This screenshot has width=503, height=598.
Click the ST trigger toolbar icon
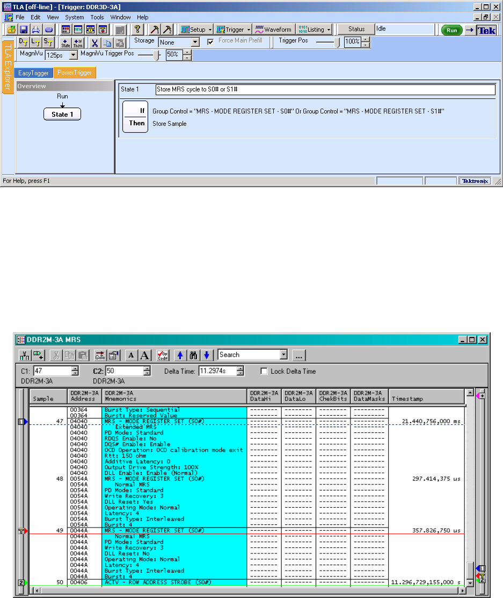[48, 42]
